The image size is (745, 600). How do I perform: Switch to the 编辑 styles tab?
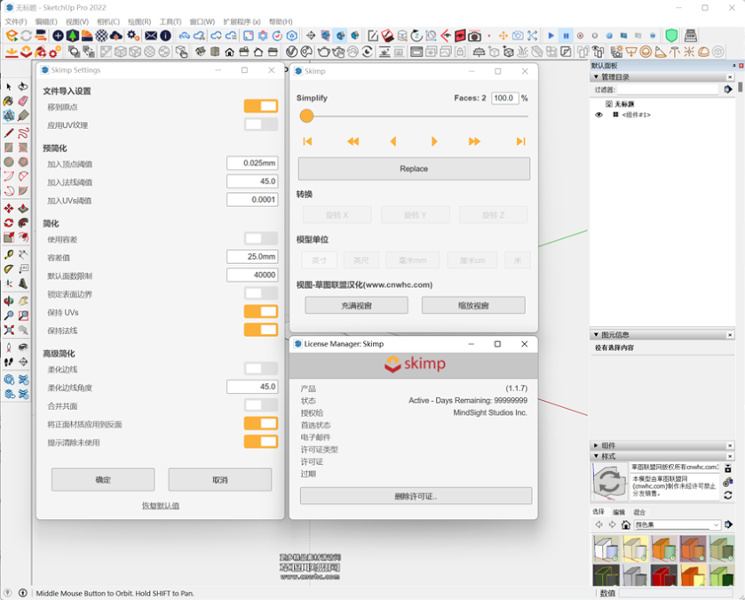[x=619, y=512]
